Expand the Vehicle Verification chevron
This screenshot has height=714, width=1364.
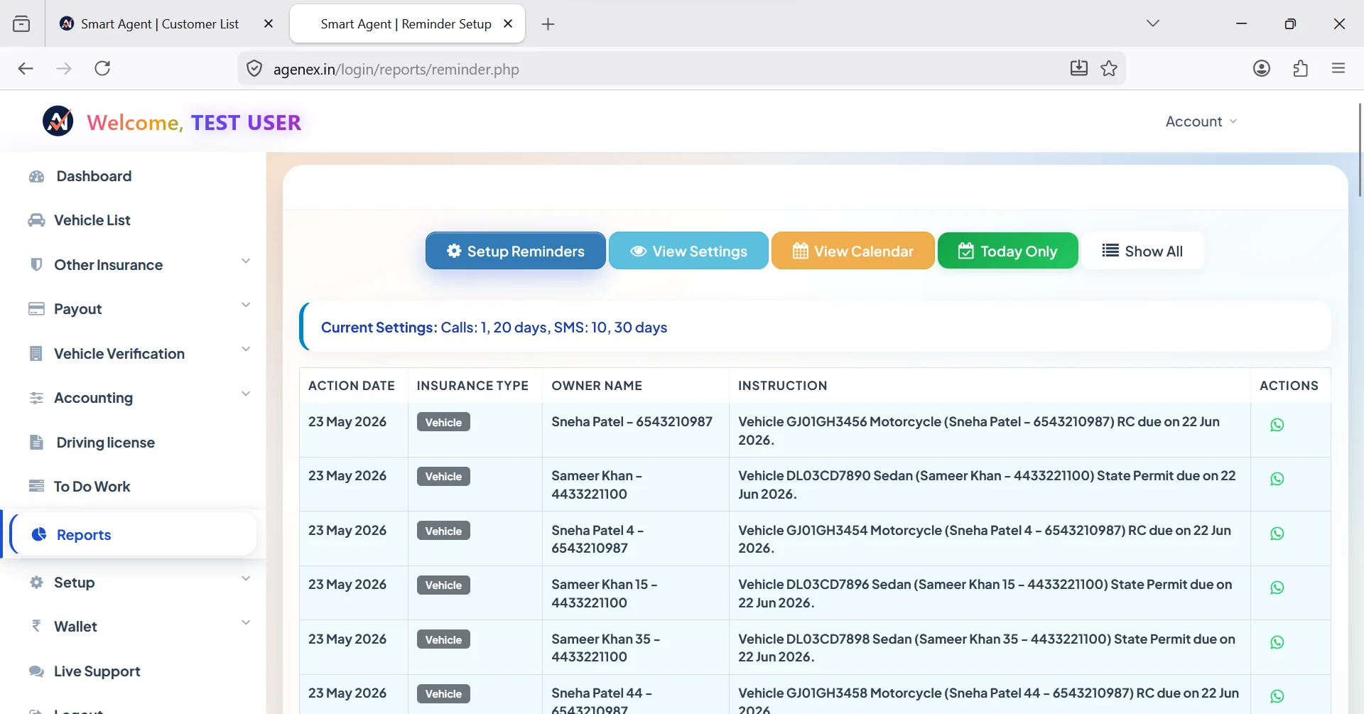246,350
